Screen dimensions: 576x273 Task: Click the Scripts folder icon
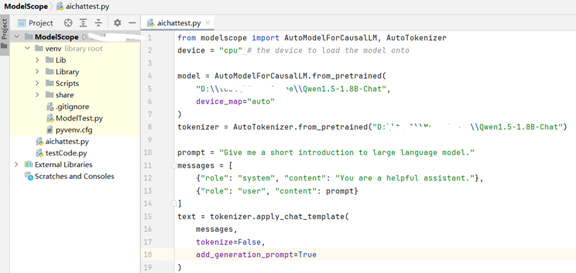49,83
